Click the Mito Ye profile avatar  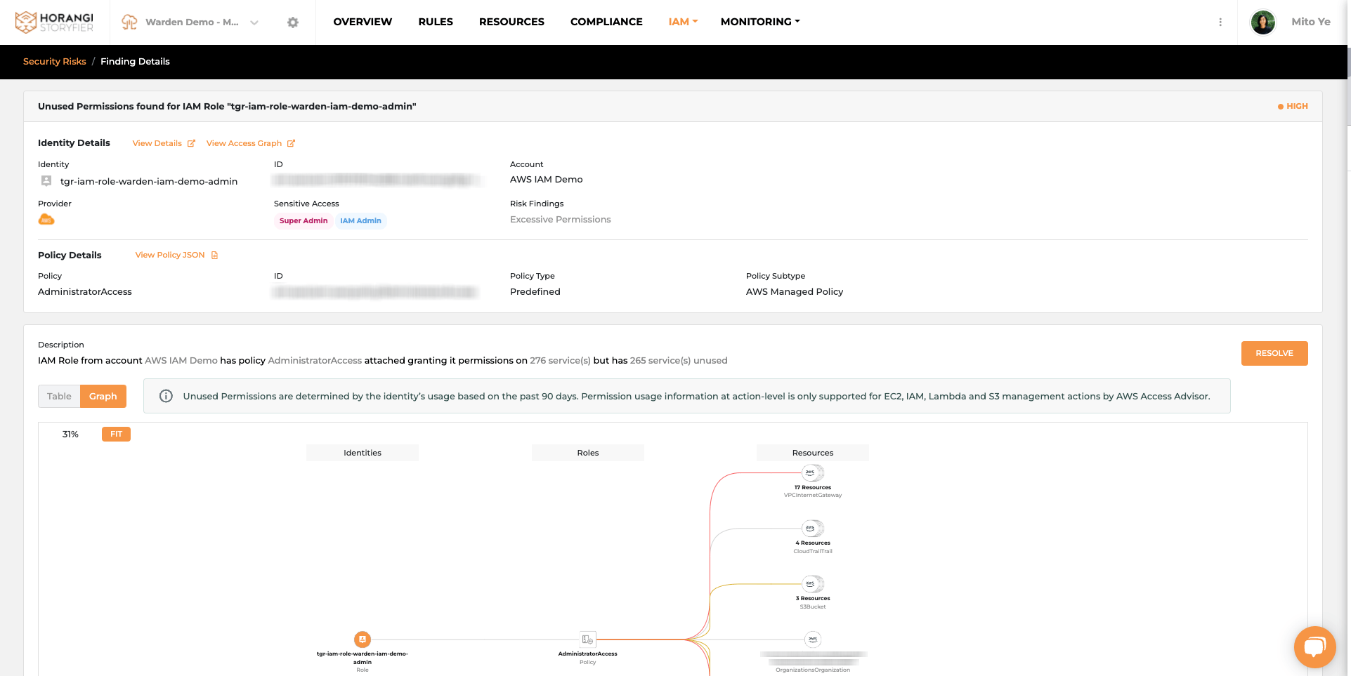coord(1263,22)
